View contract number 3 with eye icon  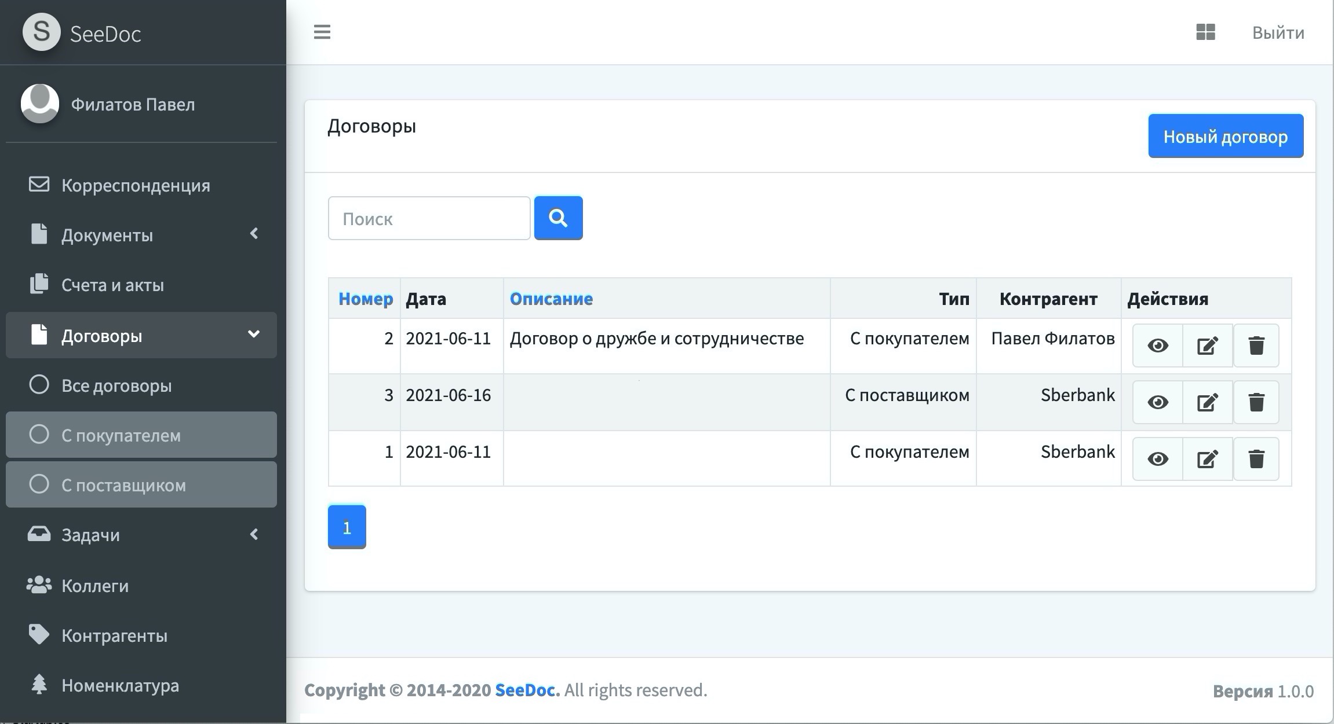[1157, 402]
